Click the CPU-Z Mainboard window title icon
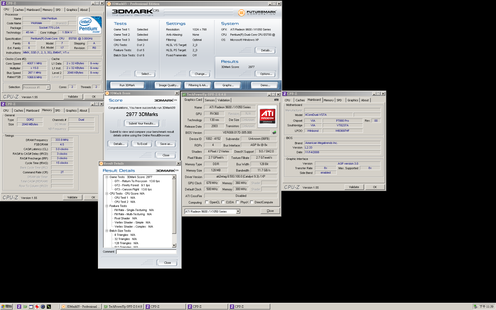 tap(285, 93)
